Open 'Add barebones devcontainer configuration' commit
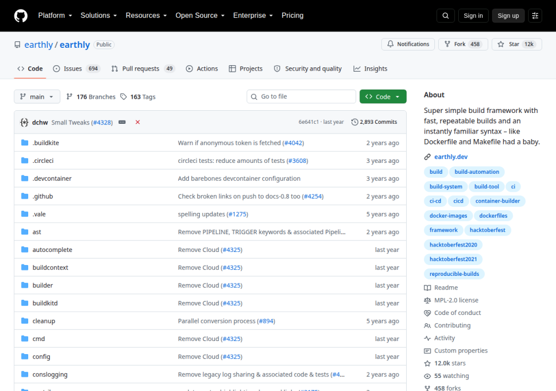The height and width of the screenshot is (391, 556). [x=239, y=179]
